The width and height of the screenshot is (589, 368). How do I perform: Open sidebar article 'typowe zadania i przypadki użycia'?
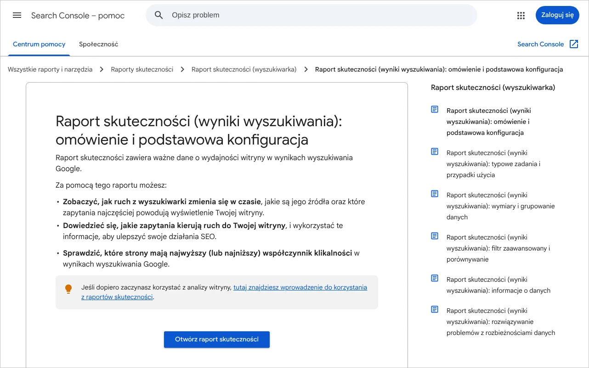tap(493, 164)
